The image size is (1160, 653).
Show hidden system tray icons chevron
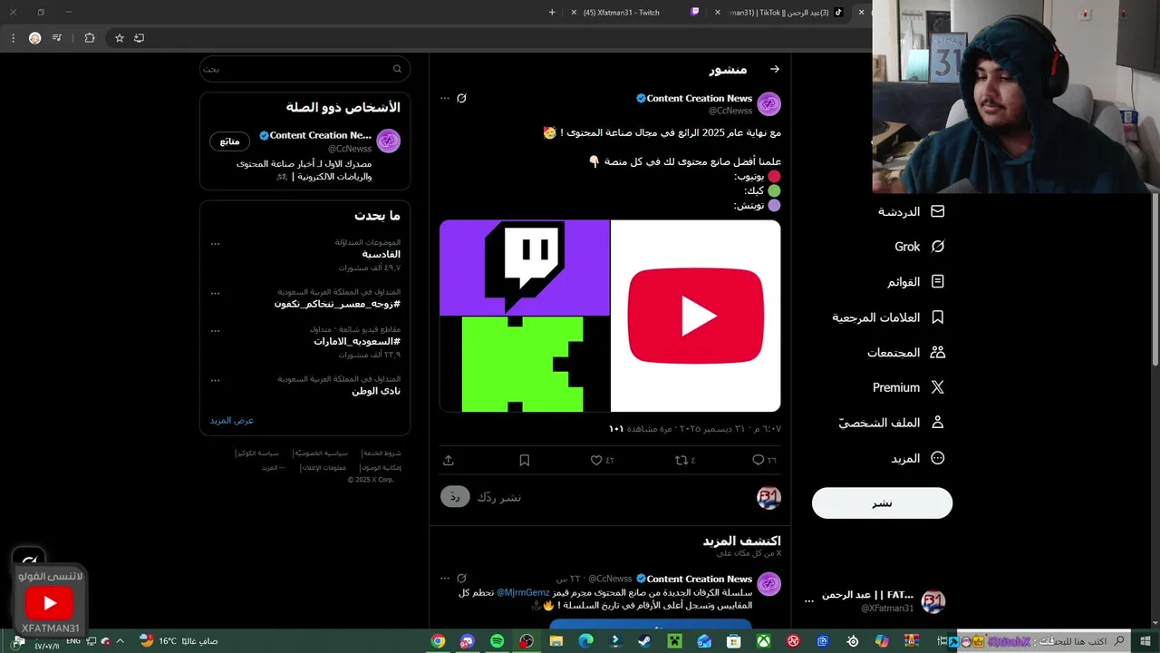click(x=120, y=641)
